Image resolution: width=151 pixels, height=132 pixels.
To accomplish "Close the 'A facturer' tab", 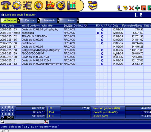I will pyautogui.click(x=18, y=20).
